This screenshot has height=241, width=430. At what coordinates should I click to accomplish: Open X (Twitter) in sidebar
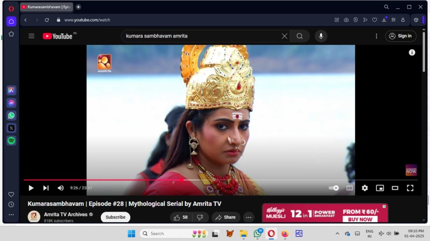[11, 128]
